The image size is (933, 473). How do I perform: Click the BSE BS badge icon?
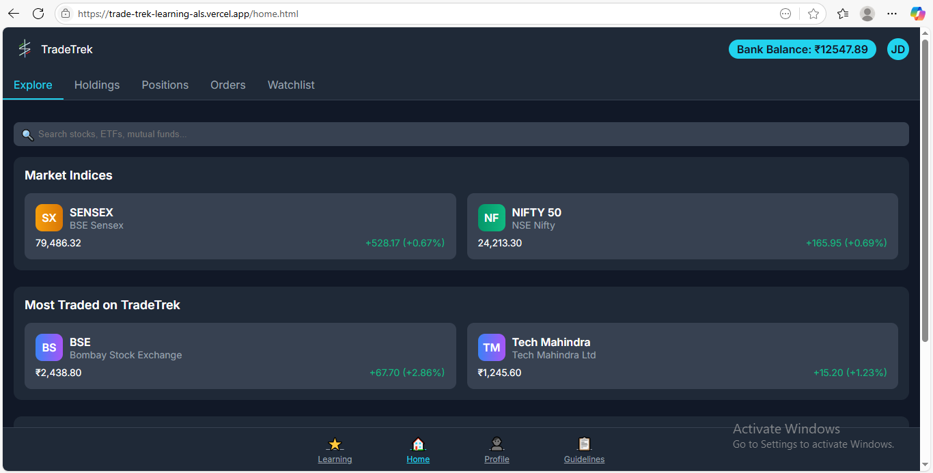pos(49,347)
